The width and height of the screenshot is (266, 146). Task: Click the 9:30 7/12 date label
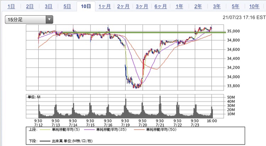38,123
